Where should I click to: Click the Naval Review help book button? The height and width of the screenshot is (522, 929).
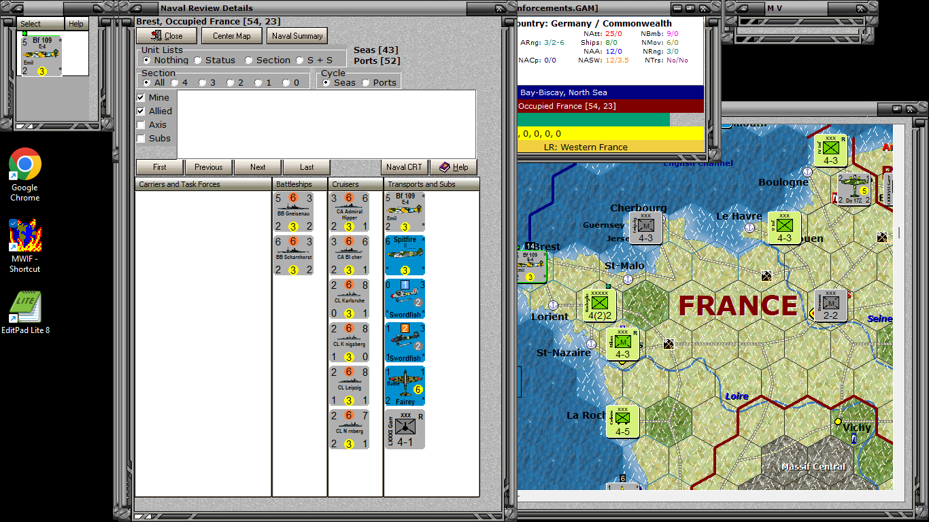(x=454, y=167)
